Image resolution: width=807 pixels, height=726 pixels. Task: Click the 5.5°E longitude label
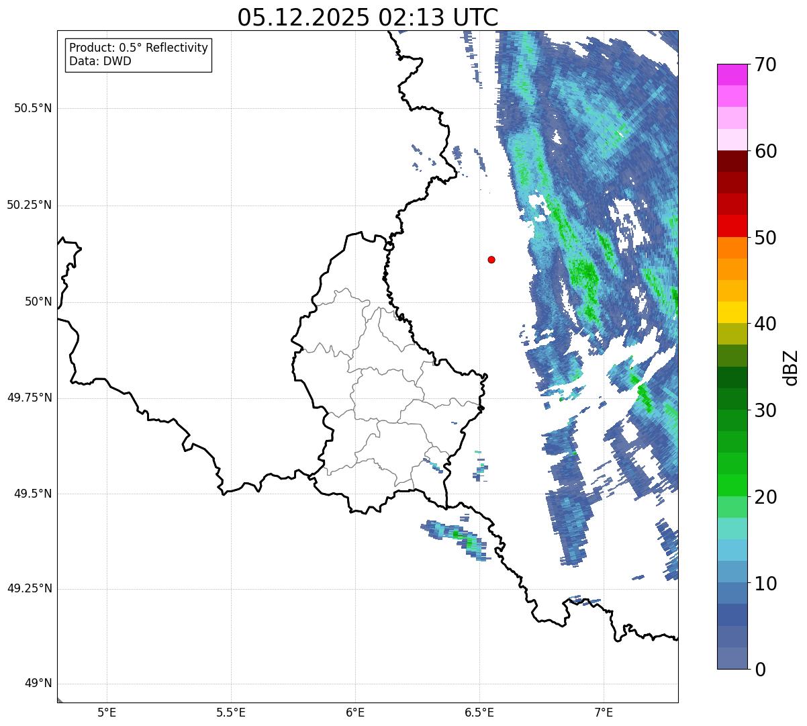coord(231,713)
